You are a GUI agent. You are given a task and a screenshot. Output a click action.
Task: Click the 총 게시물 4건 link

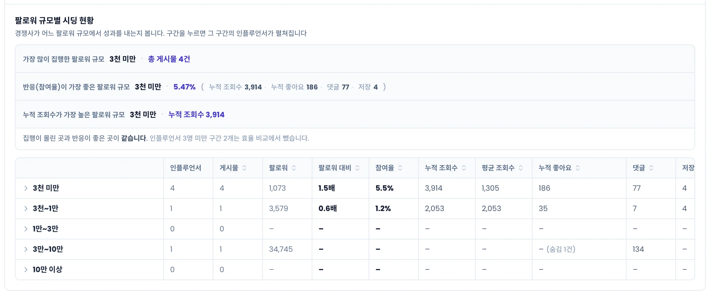(x=169, y=59)
